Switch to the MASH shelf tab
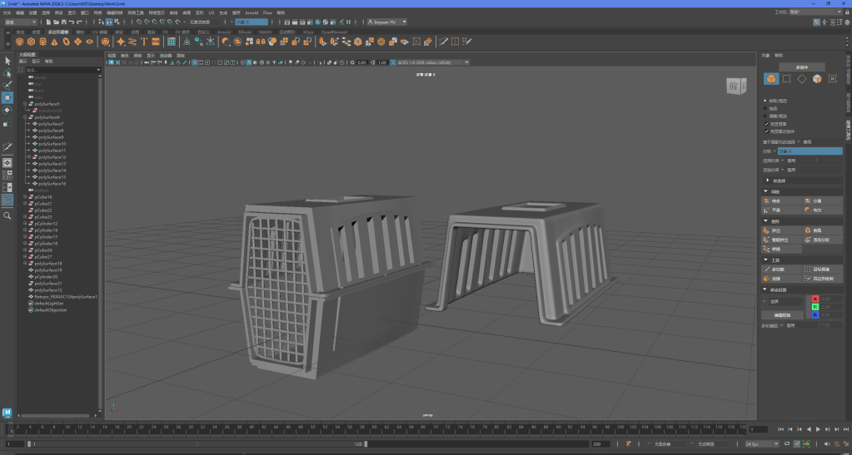The width and height of the screenshot is (852, 455). (x=266, y=32)
